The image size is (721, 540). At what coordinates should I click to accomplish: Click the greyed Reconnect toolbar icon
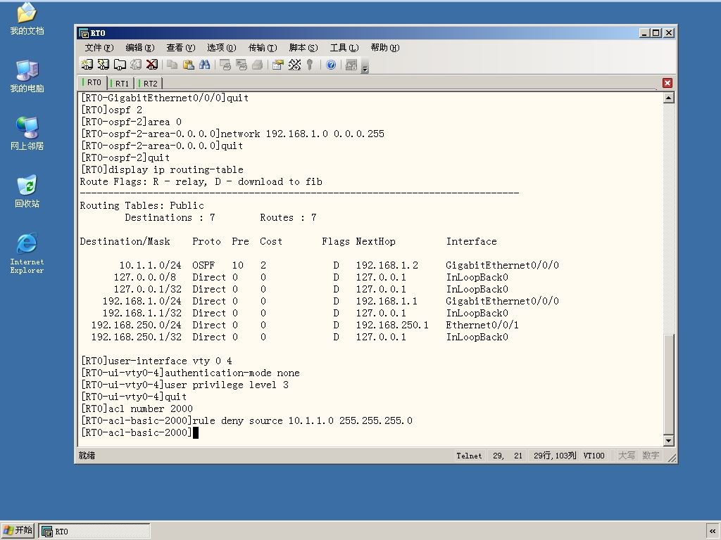pos(136,65)
